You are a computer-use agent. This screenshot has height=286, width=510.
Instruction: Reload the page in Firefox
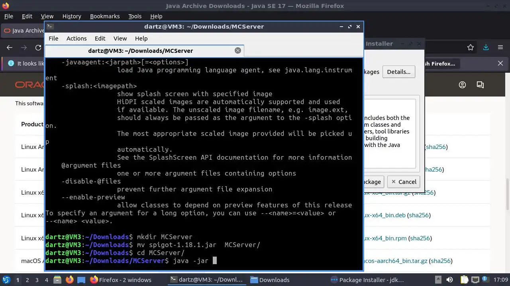tap(38, 48)
